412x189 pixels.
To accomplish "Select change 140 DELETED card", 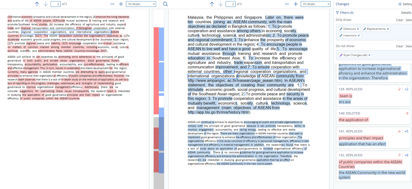I will 373,117.
